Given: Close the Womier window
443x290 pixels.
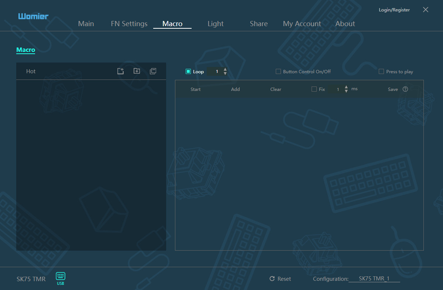Looking at the screenshot, I should pyautogui.click(x=426, y=10).
